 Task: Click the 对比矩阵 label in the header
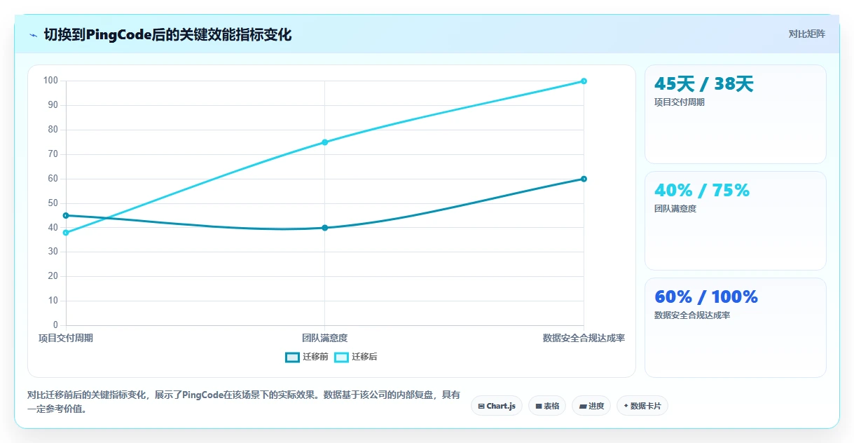pos(807,34)
